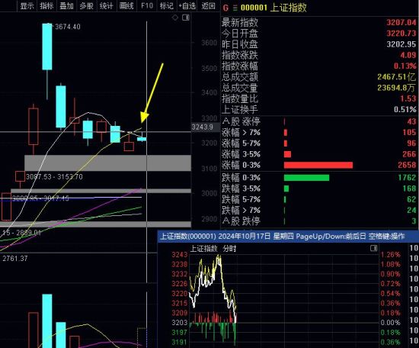The height and width of the screenshot is (348, 419).
Task: Select the yellow arrow annotation on the chart
Action: coord(152,93)
